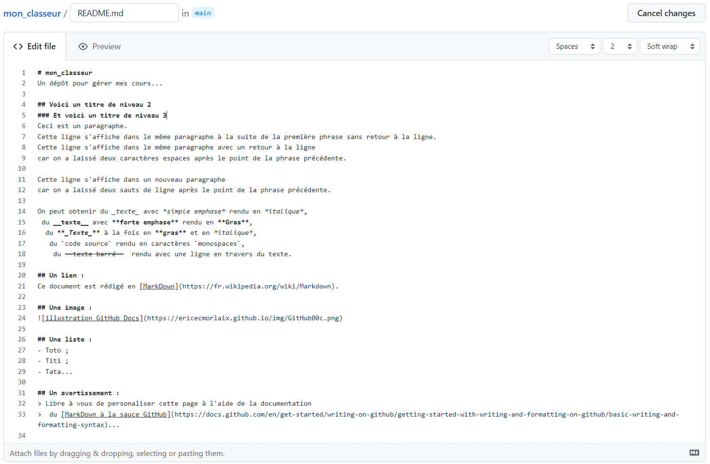Viewport: 710px width, 464px height.
Task: Click the '## Un lien :' heading
Action: [x=61, y=275]
